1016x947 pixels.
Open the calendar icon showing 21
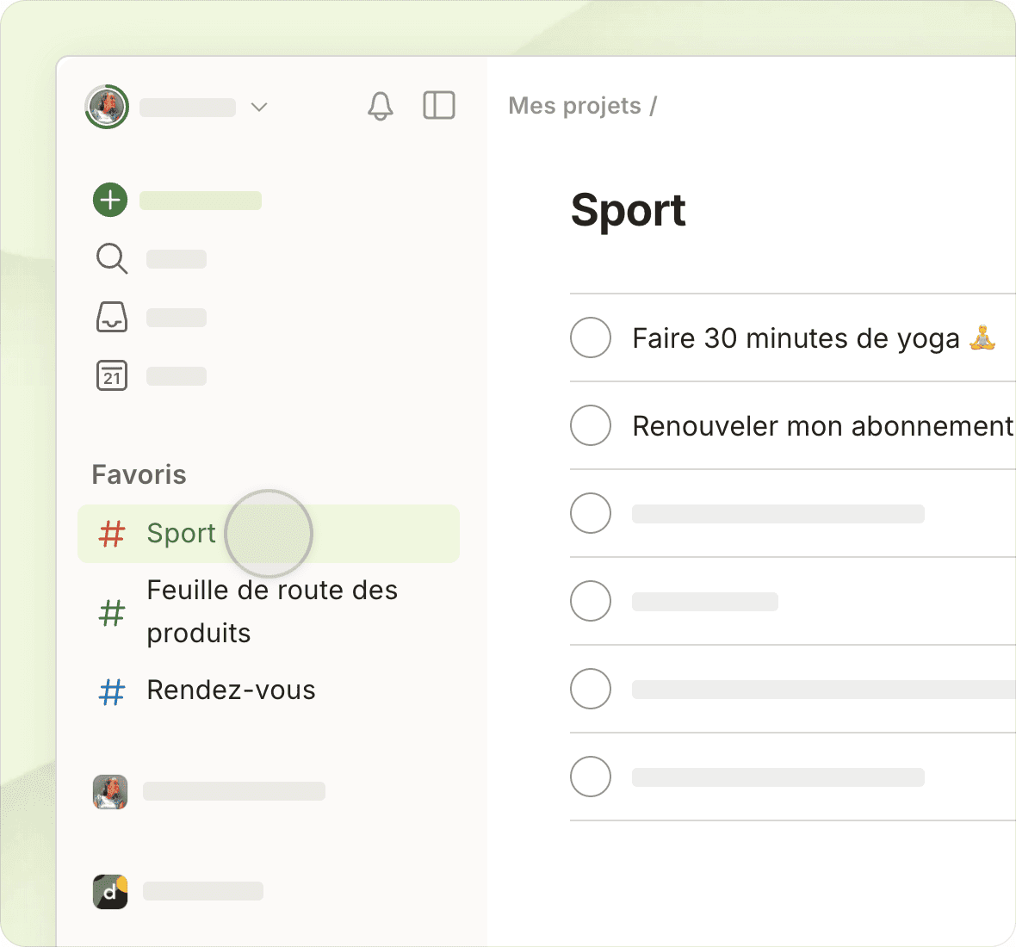coord(112,375)
